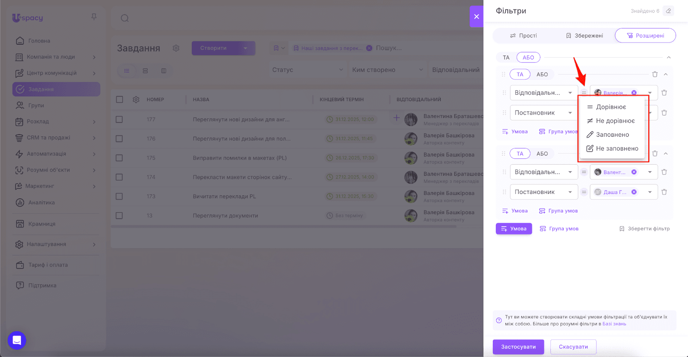Screen dimensions: 688x357
Task: Open Аналітика in sidebar
Action: 56,203
